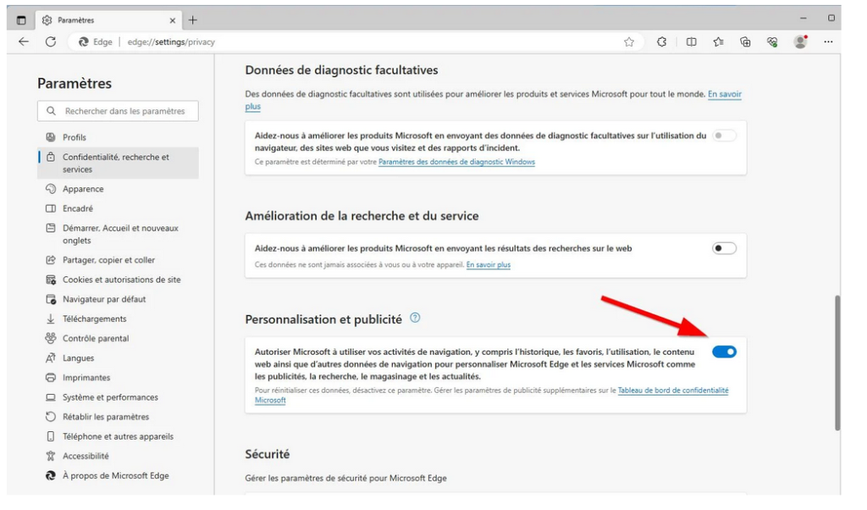
Task: Open the ... browser menu
Action: click(x=827, y=41)
